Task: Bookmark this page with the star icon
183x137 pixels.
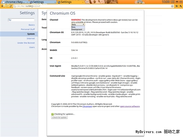Action: tap(172, 6)
